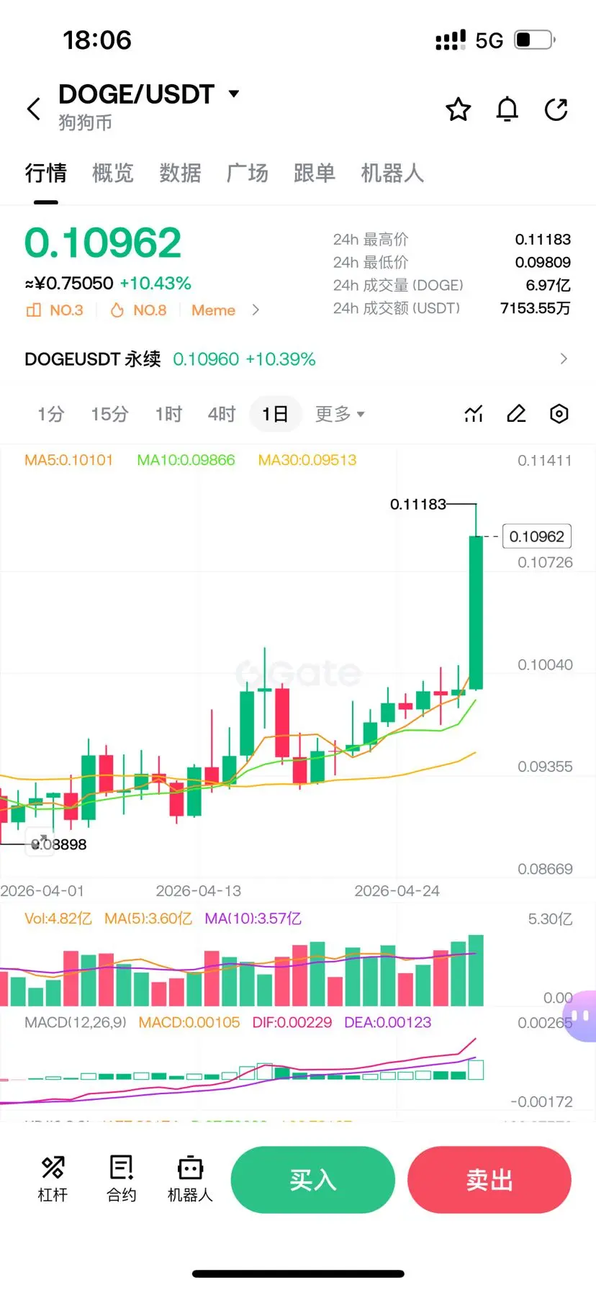Tap the large price 0.10962 heading

[103, 243]
